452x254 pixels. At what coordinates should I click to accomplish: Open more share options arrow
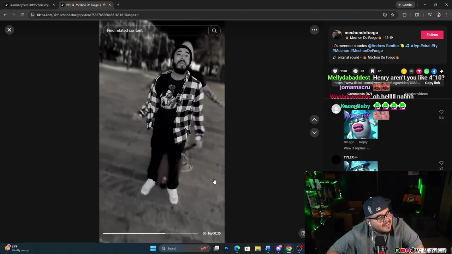pyautogui.click(x=441, y=71)
